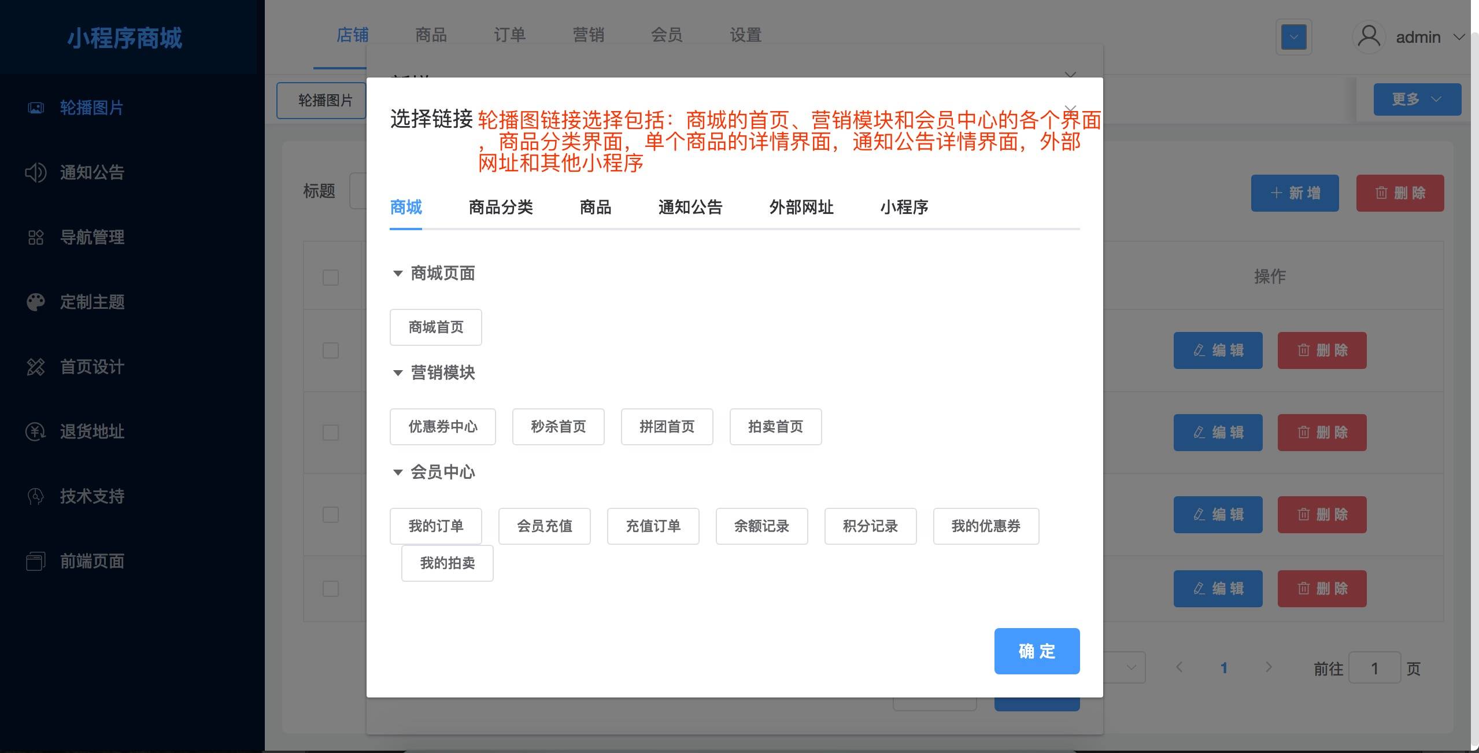
Task: Check the second row checkbox in the list
Action: point(330,433)
